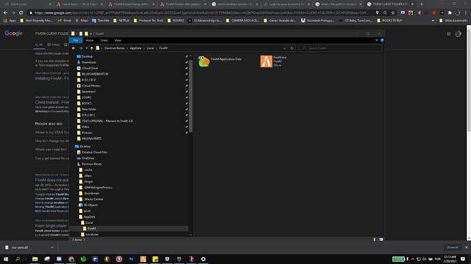Expand the Explorer ribbon chevron
The height and width of the screenshot is (264, 471).
pos(377,40)
